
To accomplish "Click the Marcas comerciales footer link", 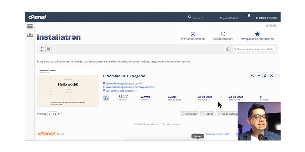I will 218,134.
